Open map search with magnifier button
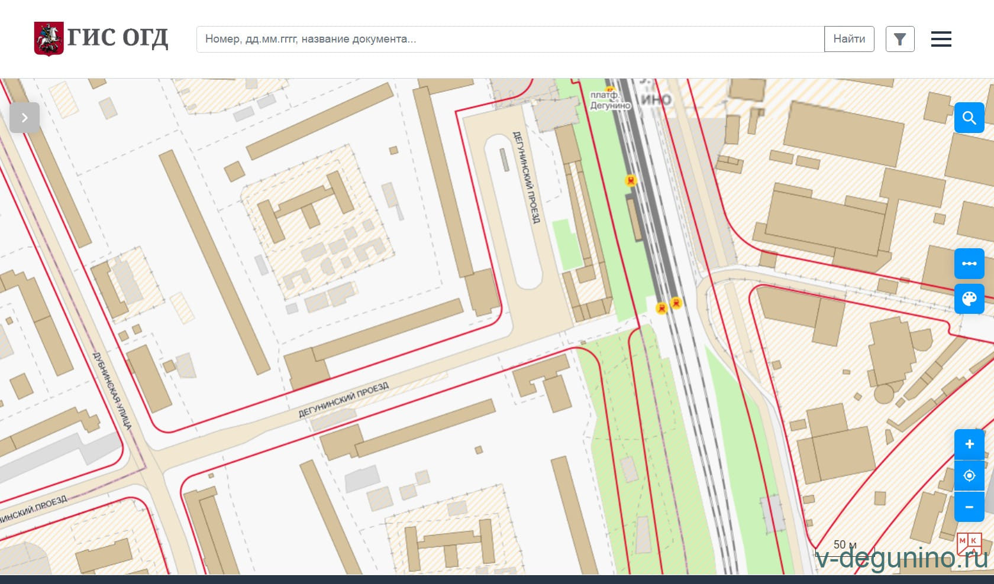 (969, 118)
